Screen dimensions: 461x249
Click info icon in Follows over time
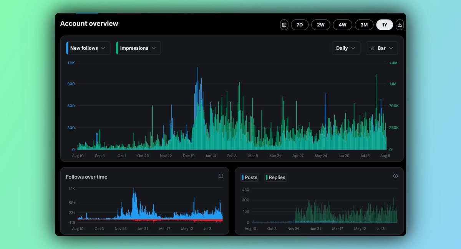click(x=221, y=176)
